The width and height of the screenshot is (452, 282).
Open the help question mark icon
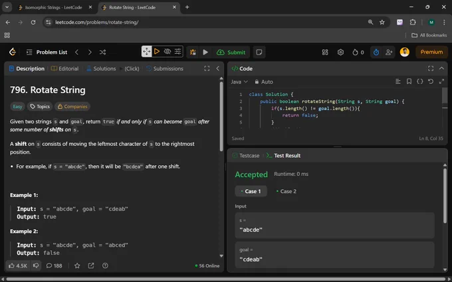[x=105, y=265]
